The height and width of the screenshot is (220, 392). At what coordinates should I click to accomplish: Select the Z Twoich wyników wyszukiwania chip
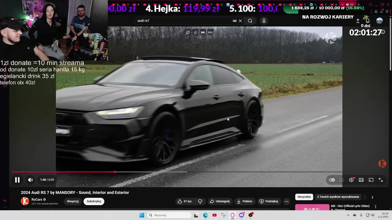[338, 197]
